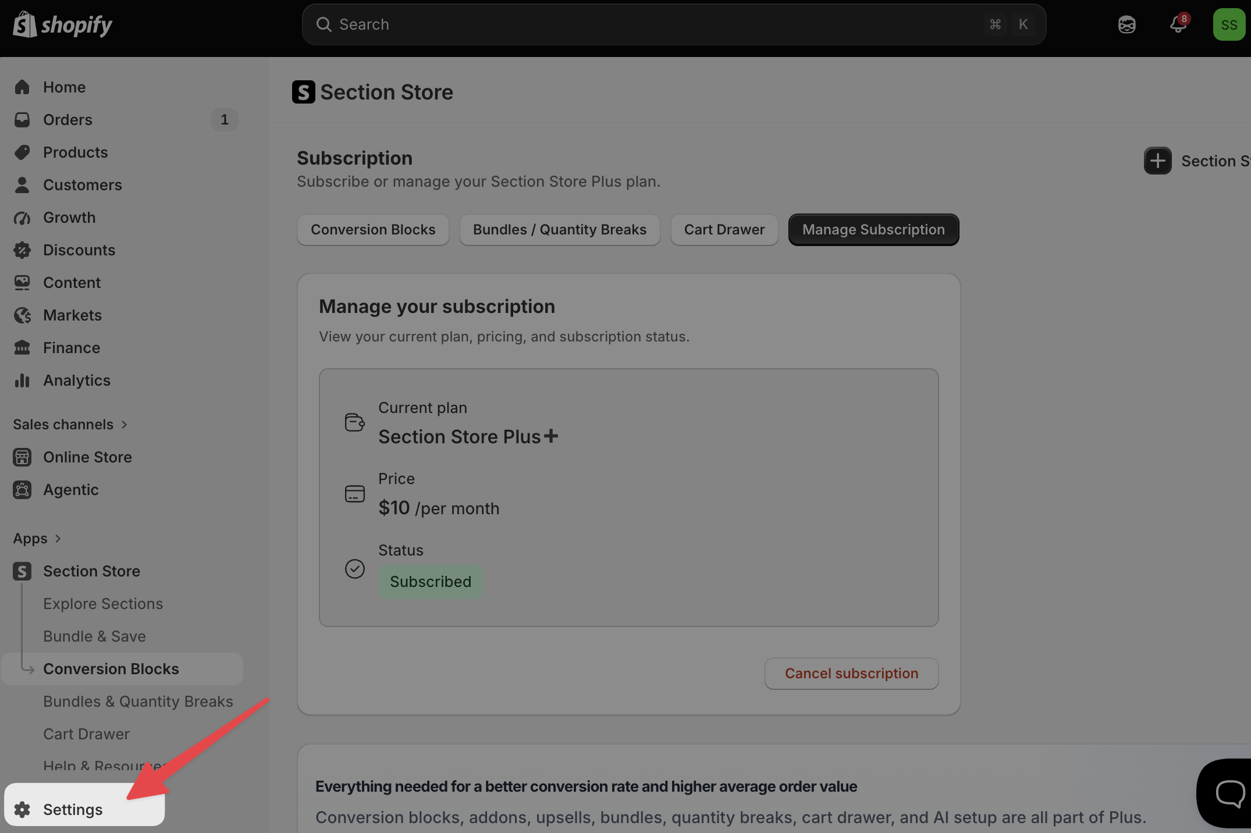Click the Markets globe icon
Image resolution: width=1251 pixels, height=833 pixels.
click(x=22, y=315)
